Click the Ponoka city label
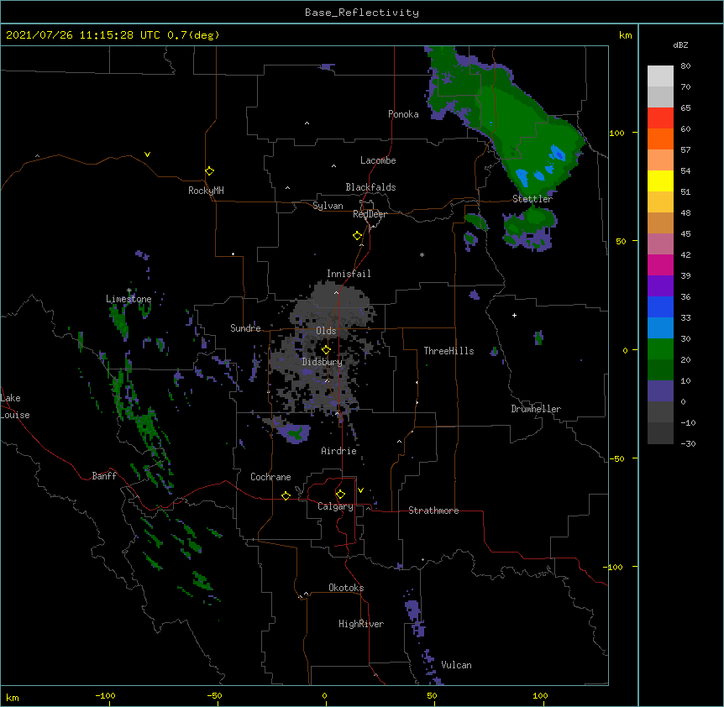Screen dimensions: 724x707 coord(403,114)
